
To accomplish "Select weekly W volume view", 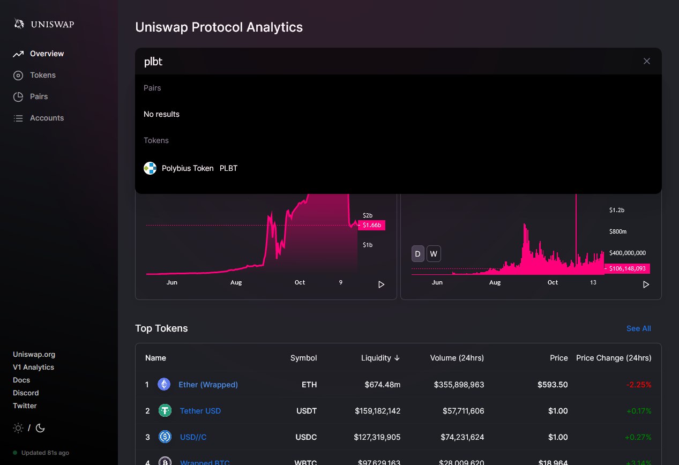I will coord(434,253).
